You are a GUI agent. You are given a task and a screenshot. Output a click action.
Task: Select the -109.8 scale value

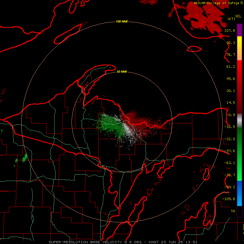[229, 199]
